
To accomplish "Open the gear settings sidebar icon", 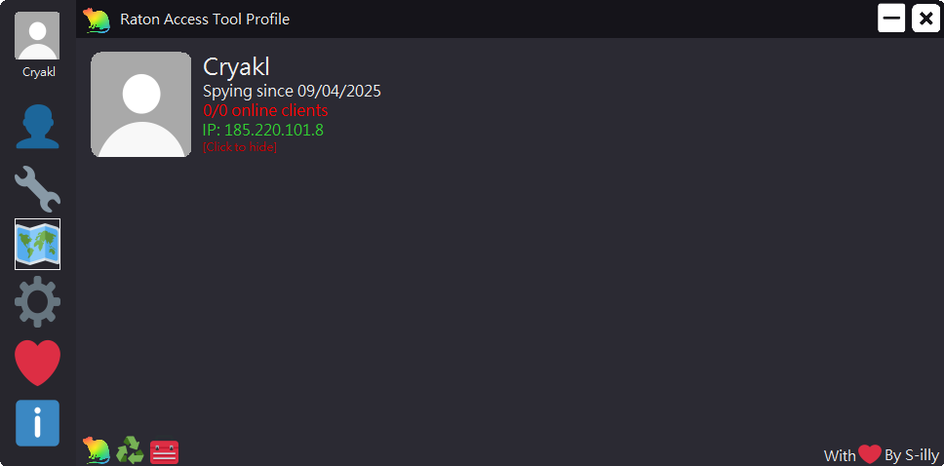I will [37, 302].
